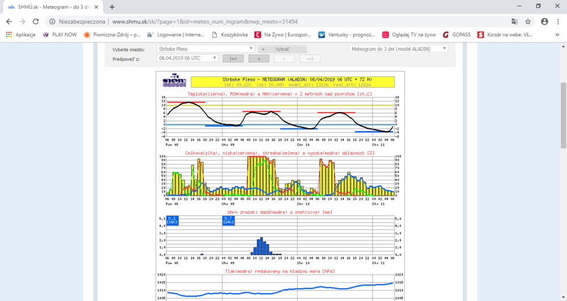The image size is (567, 301).
Task: Click 'Tlak(modra) redukovany' title
Action: [x=280, y=272]
